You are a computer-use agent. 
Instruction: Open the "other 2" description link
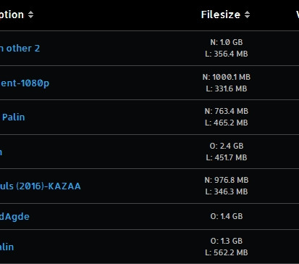coord(20,49)
